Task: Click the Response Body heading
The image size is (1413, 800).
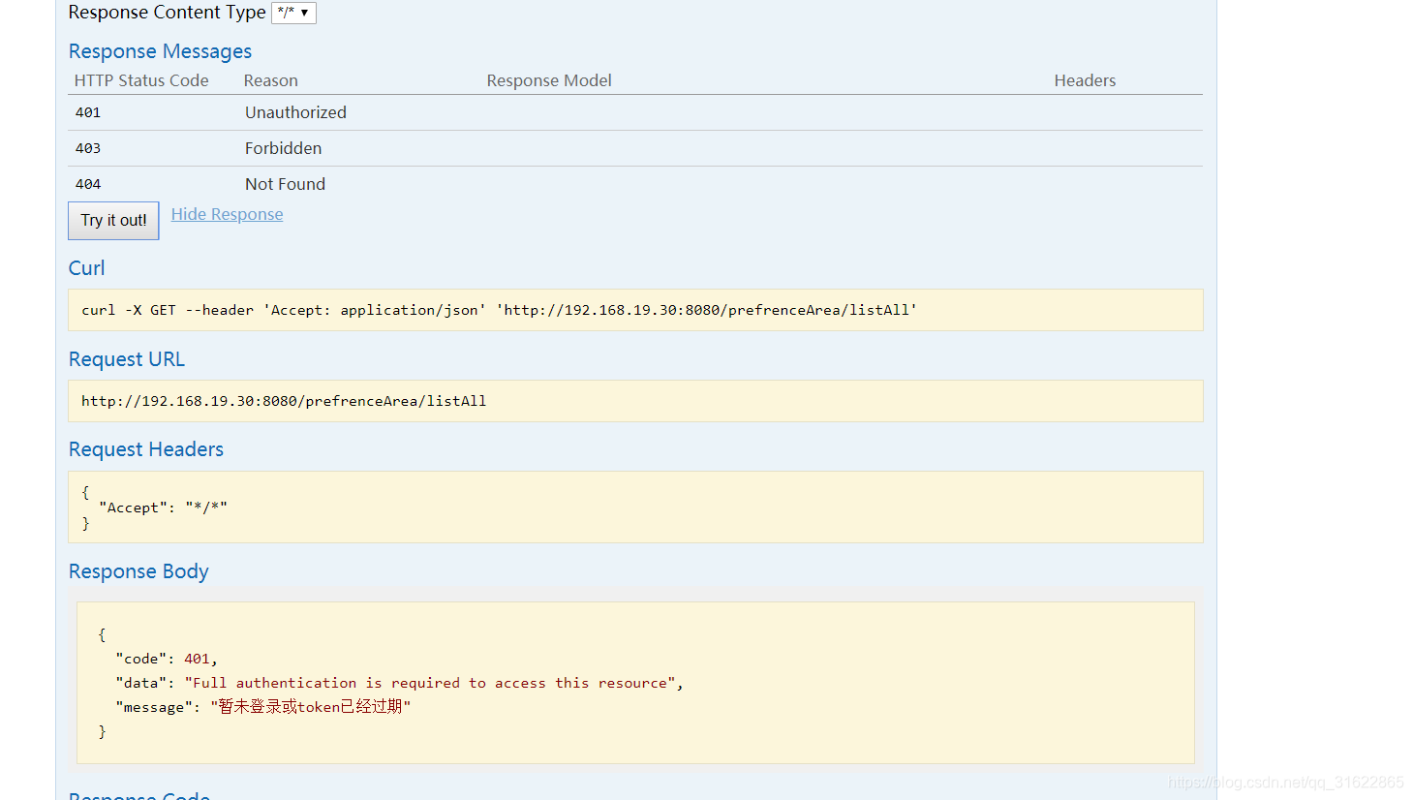Action: tap(138, 570)
